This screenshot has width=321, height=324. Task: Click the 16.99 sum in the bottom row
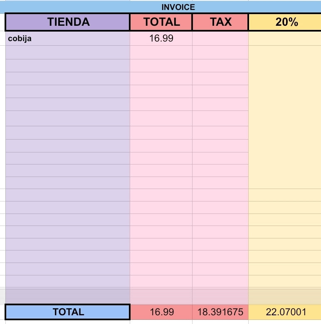pos(161,312)
